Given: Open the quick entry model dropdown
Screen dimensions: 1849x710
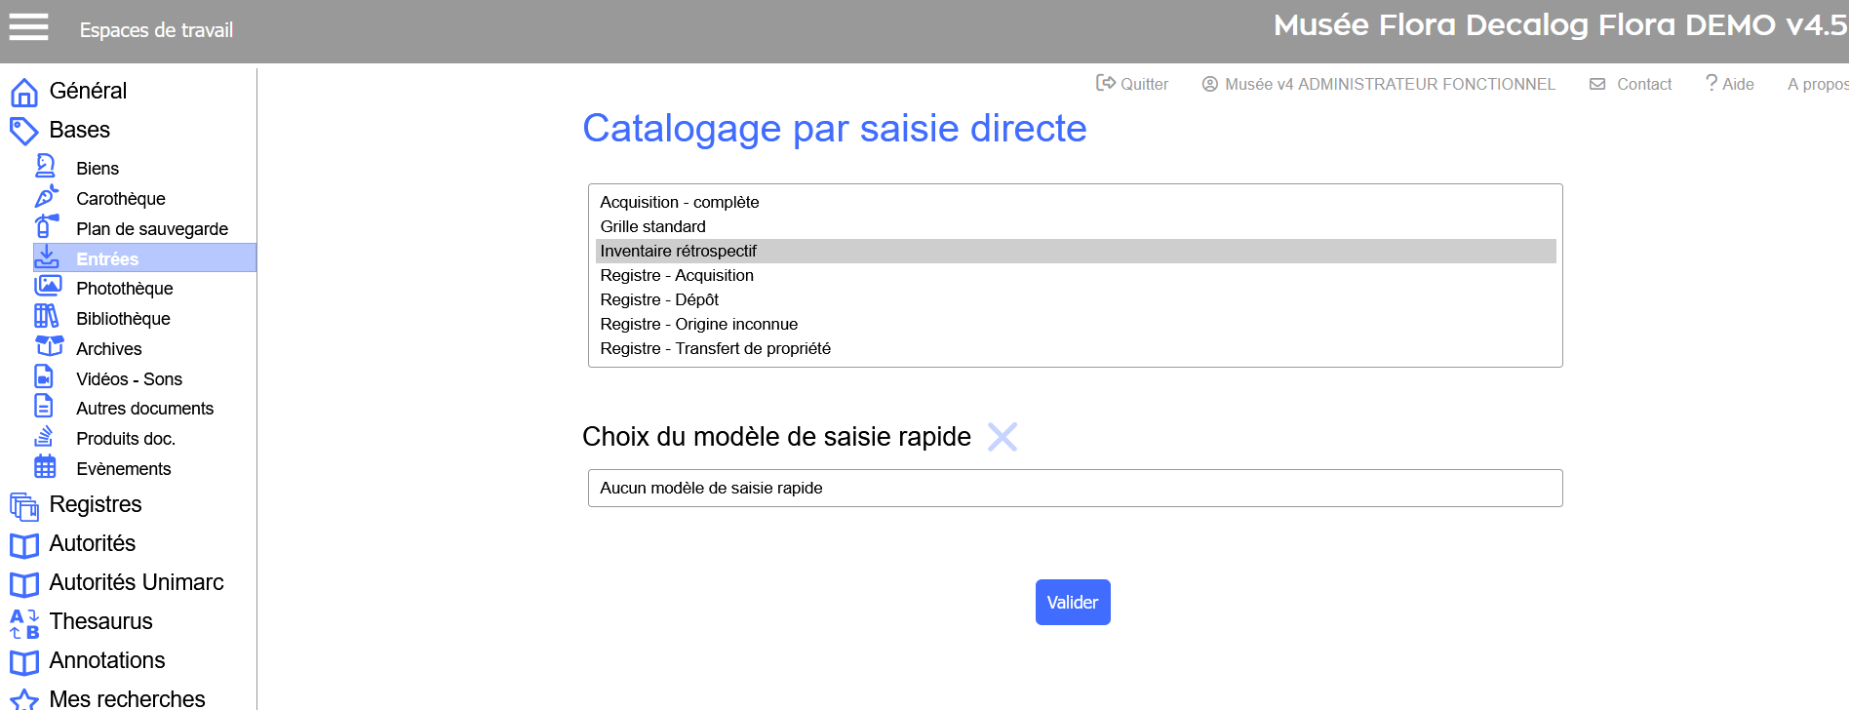Looking at the screenshot, I should (1075, 488).
